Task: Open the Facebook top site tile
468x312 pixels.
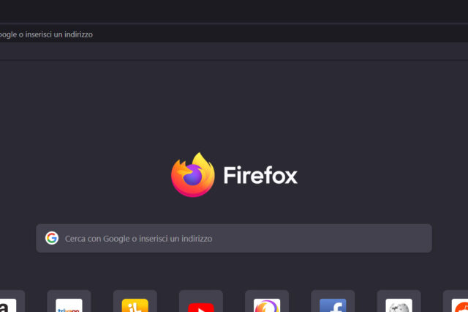Action: tap(333, 301)
